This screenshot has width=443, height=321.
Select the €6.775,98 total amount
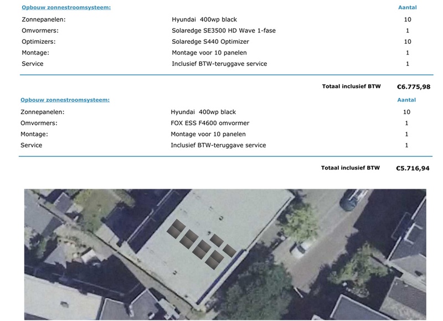click(412, 86)
